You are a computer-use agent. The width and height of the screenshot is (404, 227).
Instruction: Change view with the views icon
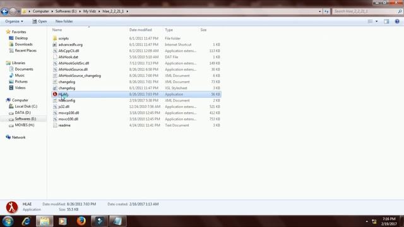371,21
